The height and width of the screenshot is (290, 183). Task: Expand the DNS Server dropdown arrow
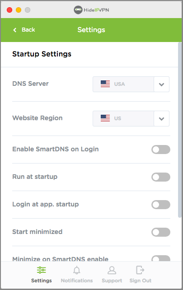tap(161, 84)
